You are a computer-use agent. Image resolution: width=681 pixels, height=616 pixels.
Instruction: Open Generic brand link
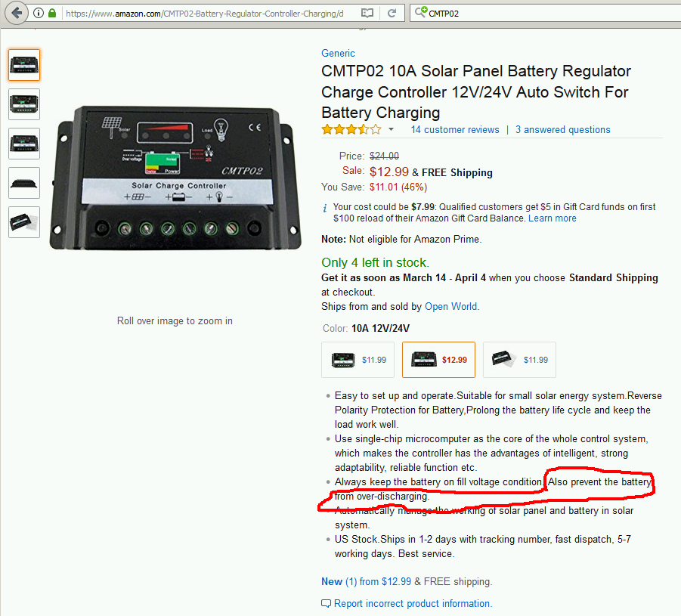point(338,53)
